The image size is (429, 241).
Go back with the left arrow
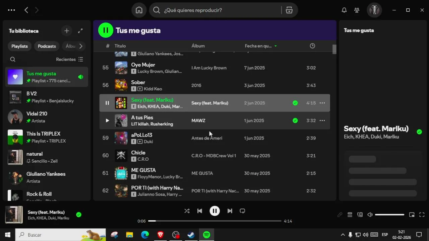tap(26, 10)
